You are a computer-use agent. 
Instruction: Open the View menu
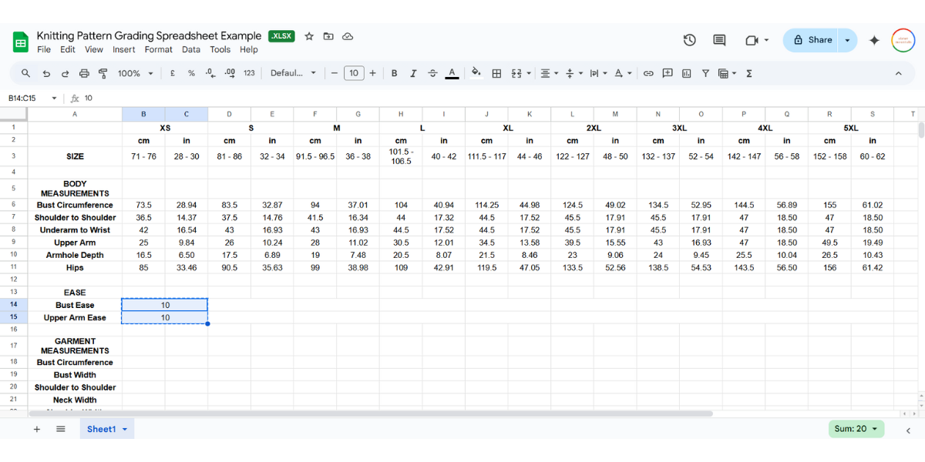click(x=94, y=49)
